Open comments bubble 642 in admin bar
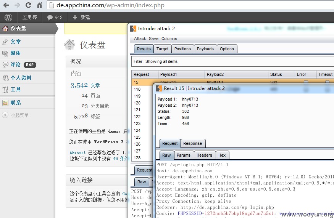This screenshot has height=218, width=334. pyautogui.click(x=55, y=18)
